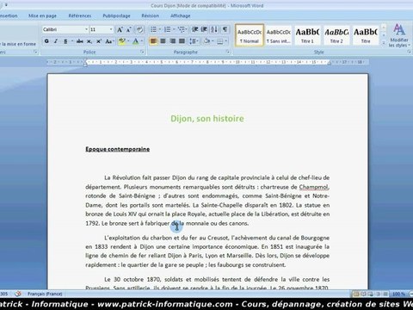Click Modifier les styles button

[x=399, y=35]
